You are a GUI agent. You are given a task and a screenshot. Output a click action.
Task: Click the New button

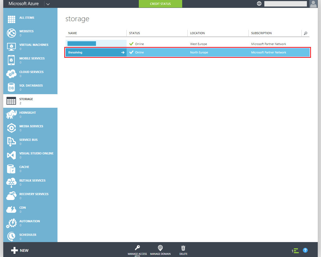[x=20, y=250]
